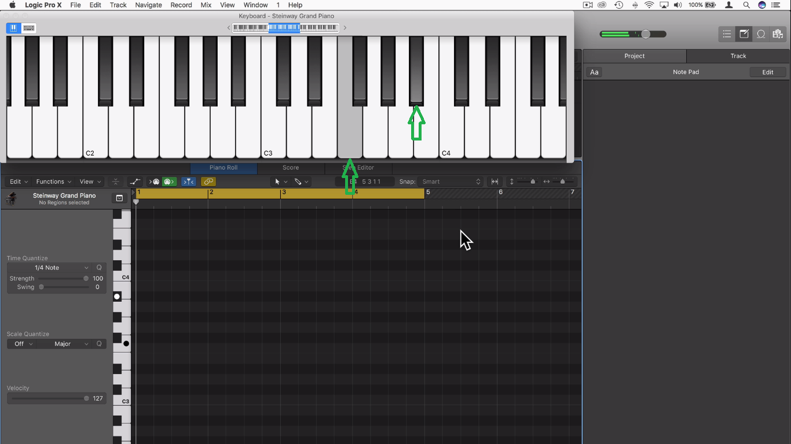The image size is (791, 444).
Task: Toggle automation/MIDI Draw display button
Action: pos(135,182)
